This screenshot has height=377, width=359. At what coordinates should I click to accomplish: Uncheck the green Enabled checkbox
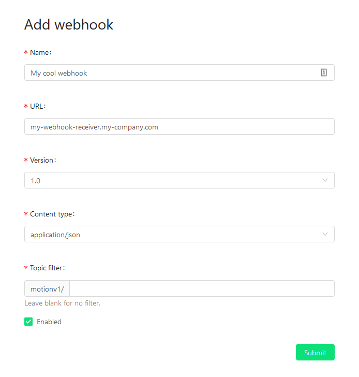pos(28,322)
